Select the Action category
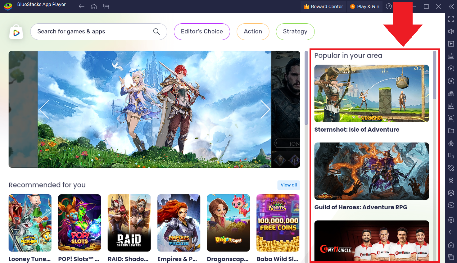The height and width of the screenshot is (263, 457). 253,32
